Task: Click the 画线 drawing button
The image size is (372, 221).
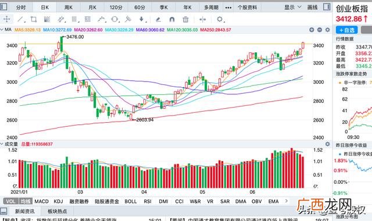Action: (x=313, y=8)
